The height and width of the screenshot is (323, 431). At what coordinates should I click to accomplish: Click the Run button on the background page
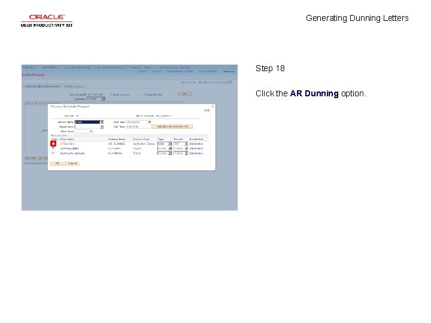coord(185,94)
